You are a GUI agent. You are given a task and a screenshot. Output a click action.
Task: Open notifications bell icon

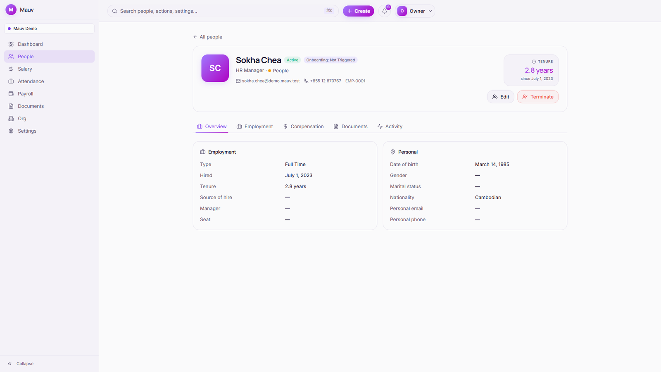pos(385,11)
